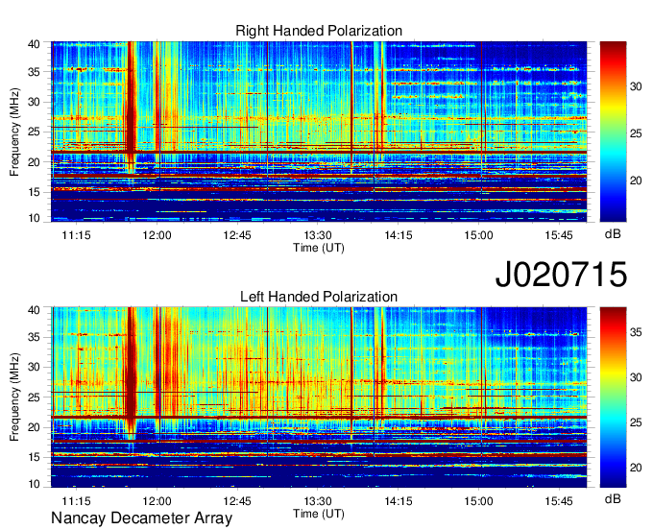Click the dB unit under upper color bar
Screen dimensions: 653x530
[x=613, y=234]
